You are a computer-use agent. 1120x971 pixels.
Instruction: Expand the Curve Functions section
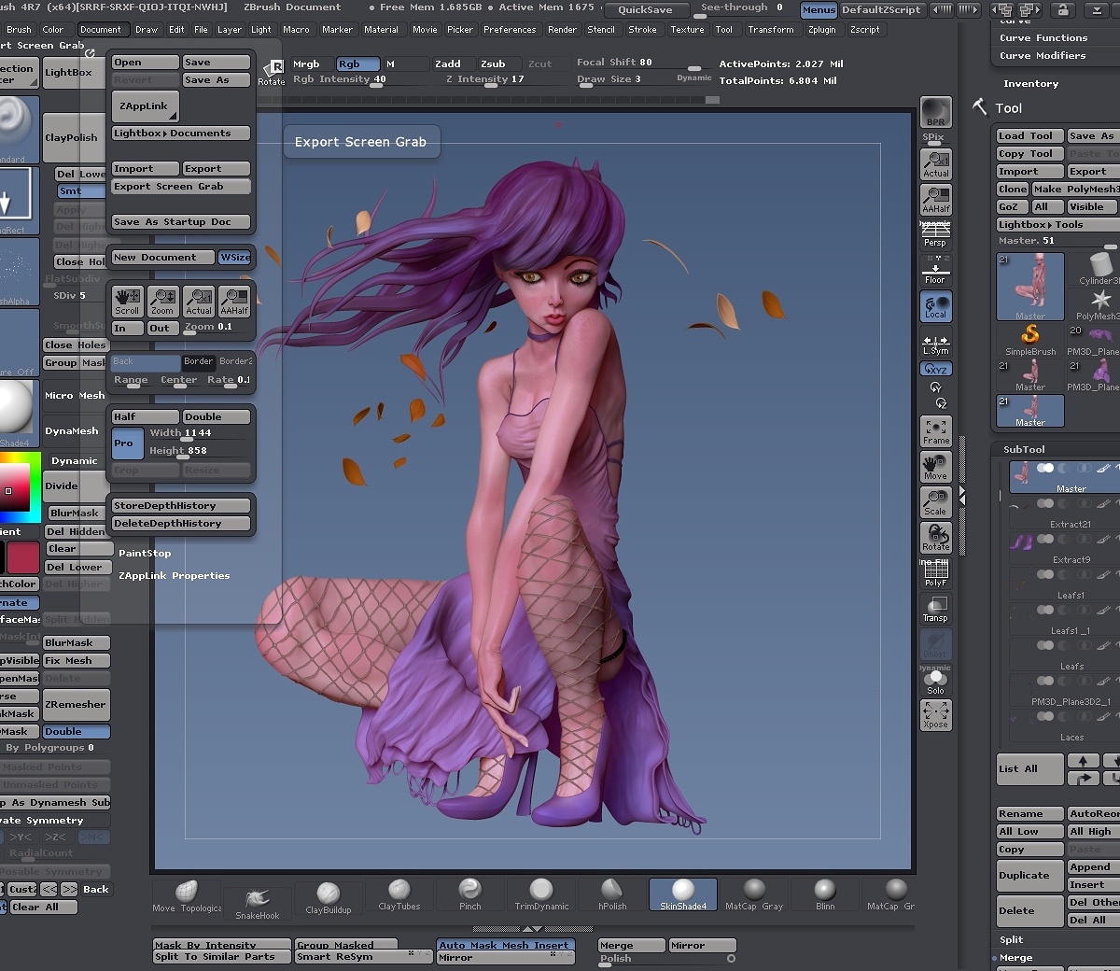[1043, 38]
